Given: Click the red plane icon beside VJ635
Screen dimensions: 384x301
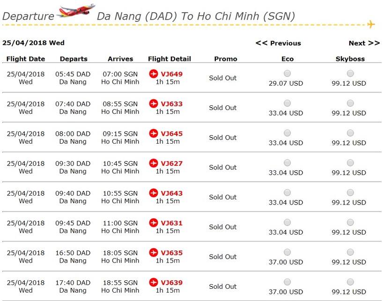Looking at the screenshot, I should [154, 253].
